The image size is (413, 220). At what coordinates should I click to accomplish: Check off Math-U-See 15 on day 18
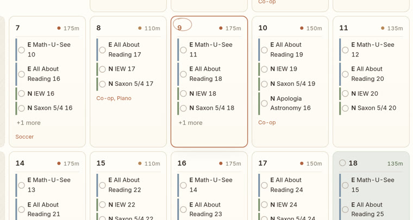coord(345,185)
